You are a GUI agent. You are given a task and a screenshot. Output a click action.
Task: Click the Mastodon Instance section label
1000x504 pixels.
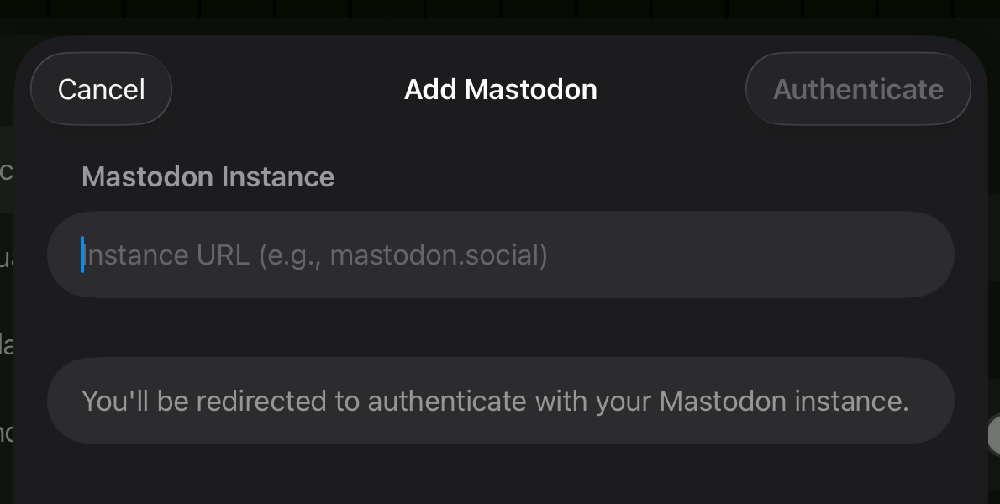click(x=208, y=176)
